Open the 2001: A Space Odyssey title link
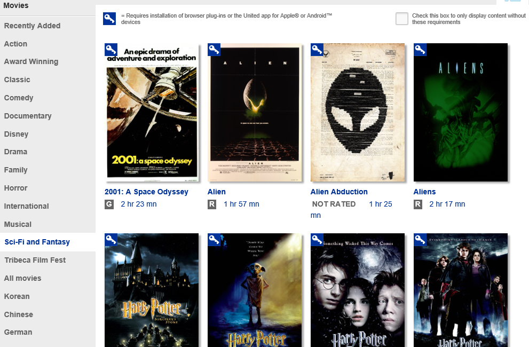Viewport: 529px width, 347px height. [146, 192]
